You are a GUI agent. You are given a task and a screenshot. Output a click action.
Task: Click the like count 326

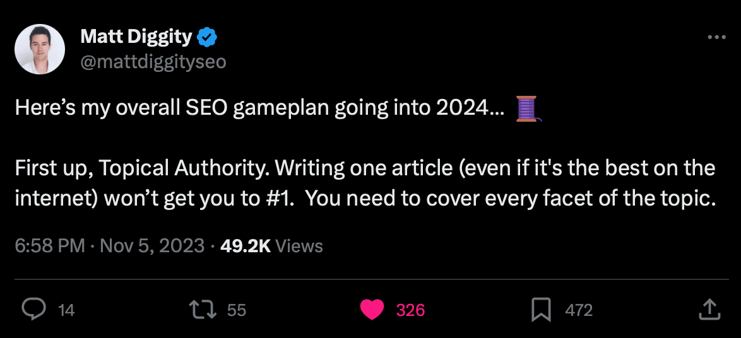click(x=410, y=310)
